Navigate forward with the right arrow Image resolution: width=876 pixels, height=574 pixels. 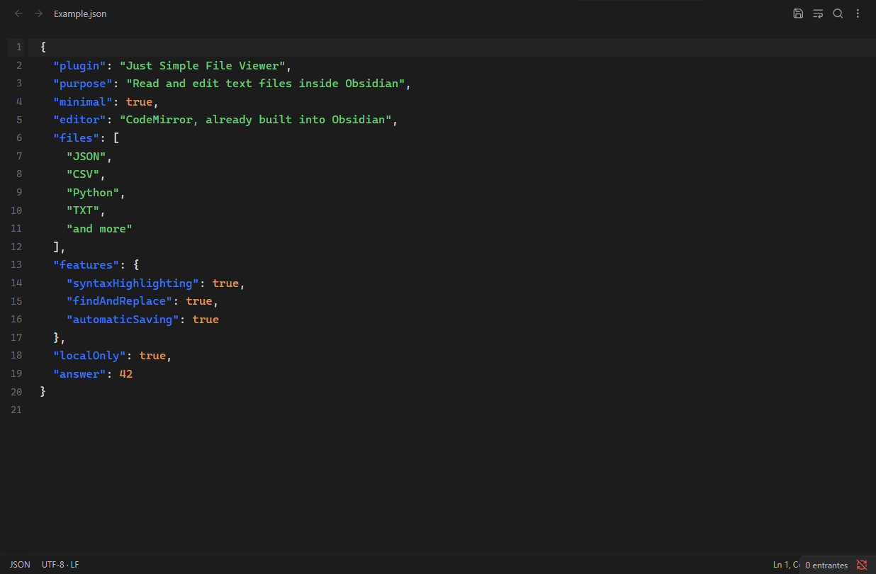pos(39,13)
